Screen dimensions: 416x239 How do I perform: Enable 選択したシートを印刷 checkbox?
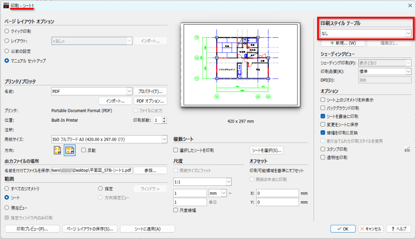click(175, 150)
